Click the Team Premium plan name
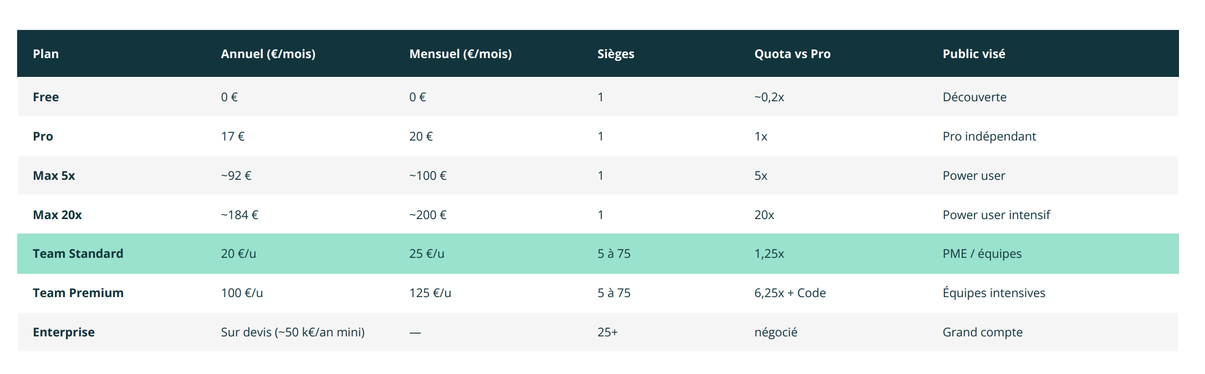This screenshot has width=1205, height=374. pos(78,293)
